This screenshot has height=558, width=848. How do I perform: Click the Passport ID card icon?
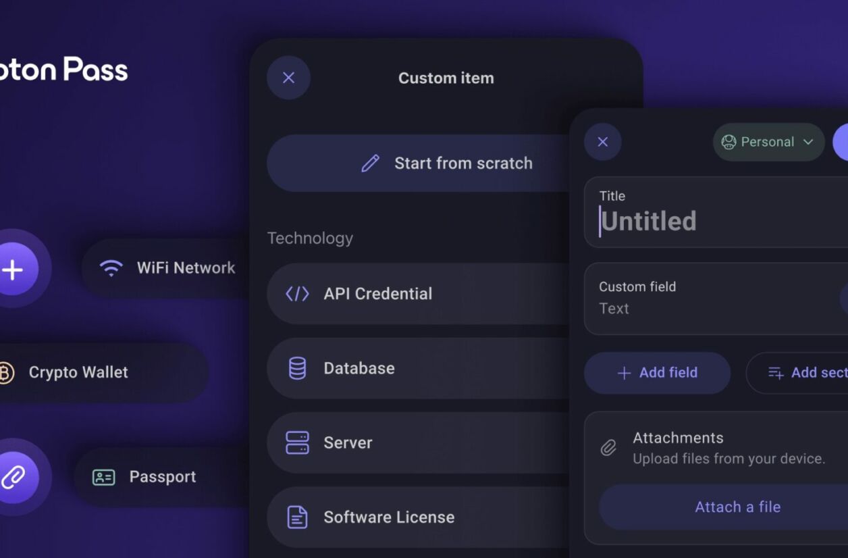pyautogui.click(x=103, y=478)
